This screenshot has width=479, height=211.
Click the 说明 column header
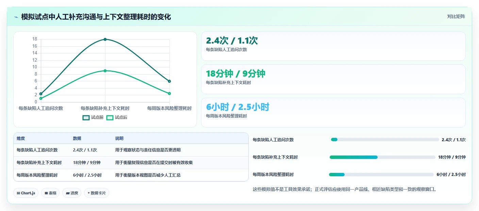(x=119, y=139)
